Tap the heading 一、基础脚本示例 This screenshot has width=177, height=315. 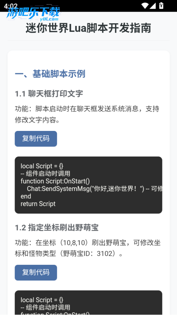click(x=50, y=74)
